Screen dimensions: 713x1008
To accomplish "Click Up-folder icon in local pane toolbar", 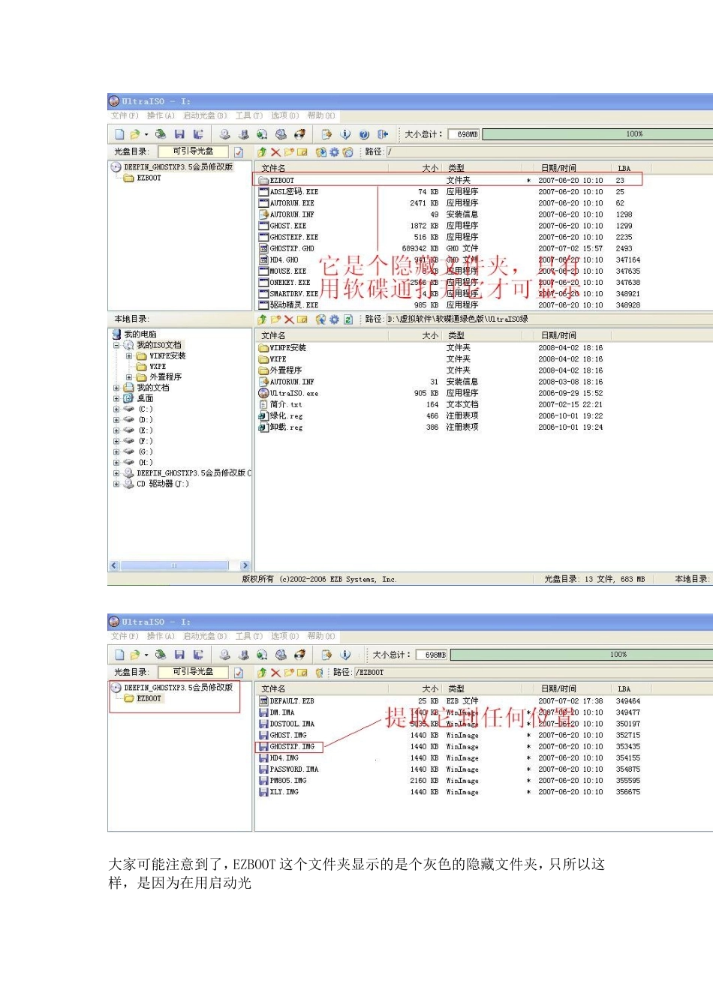I will pos(262,319).
